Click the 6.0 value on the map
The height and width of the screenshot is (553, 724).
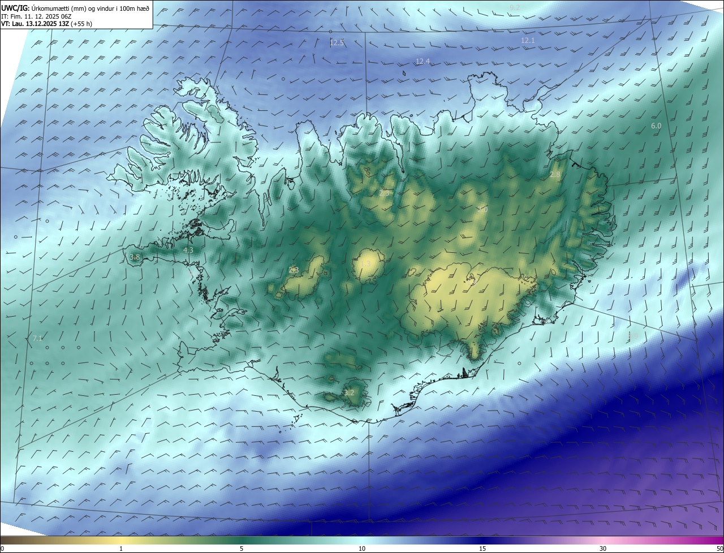[x=656, y=126]
